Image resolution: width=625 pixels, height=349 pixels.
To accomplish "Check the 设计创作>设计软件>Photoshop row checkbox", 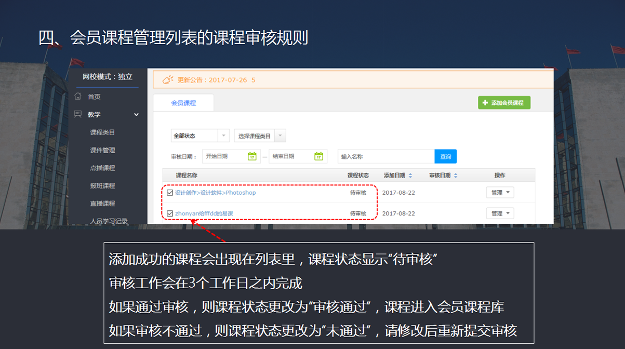I will 170,193.
